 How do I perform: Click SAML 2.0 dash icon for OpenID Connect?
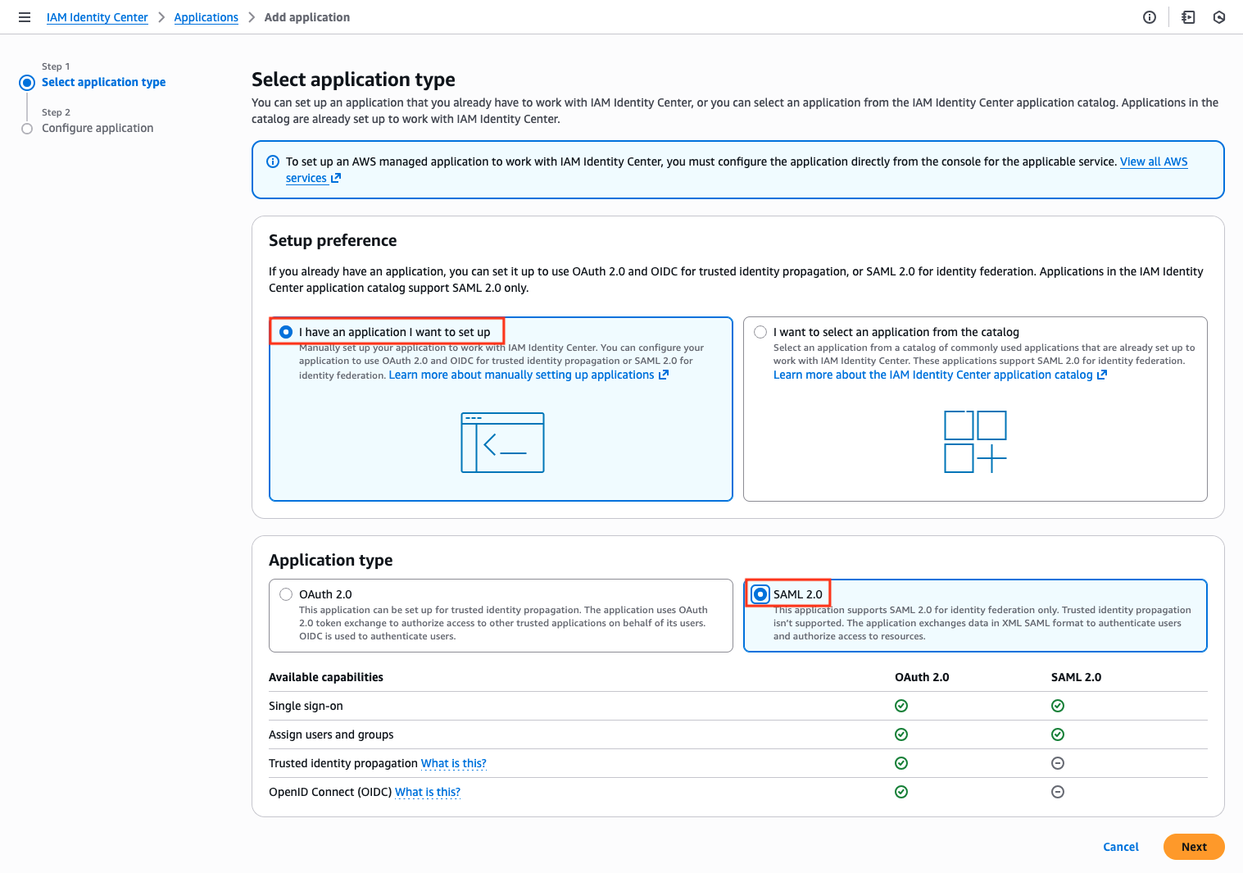click(x=1058, y=792)
